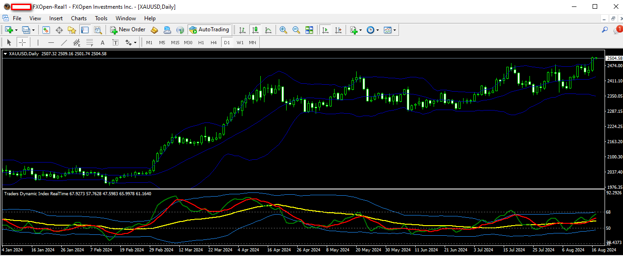Toggle chart auto scroll
Image resolution: width=623 pixels, height=256 pixels.
tap(325, 30)
